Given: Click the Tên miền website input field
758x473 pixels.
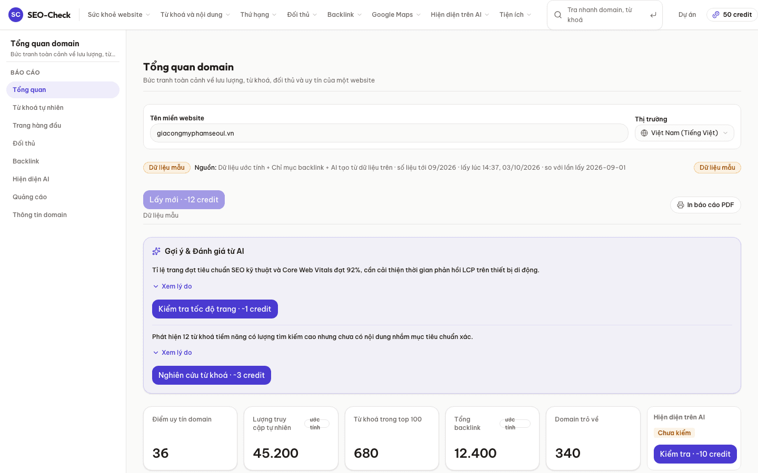Looking at the screenshot, I should (x=389, y=133).
